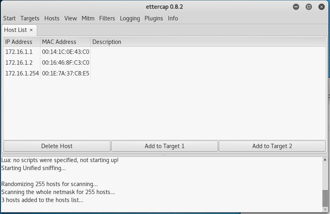Open the Plugins menu

pyautogui.click(x=154, y=18)
